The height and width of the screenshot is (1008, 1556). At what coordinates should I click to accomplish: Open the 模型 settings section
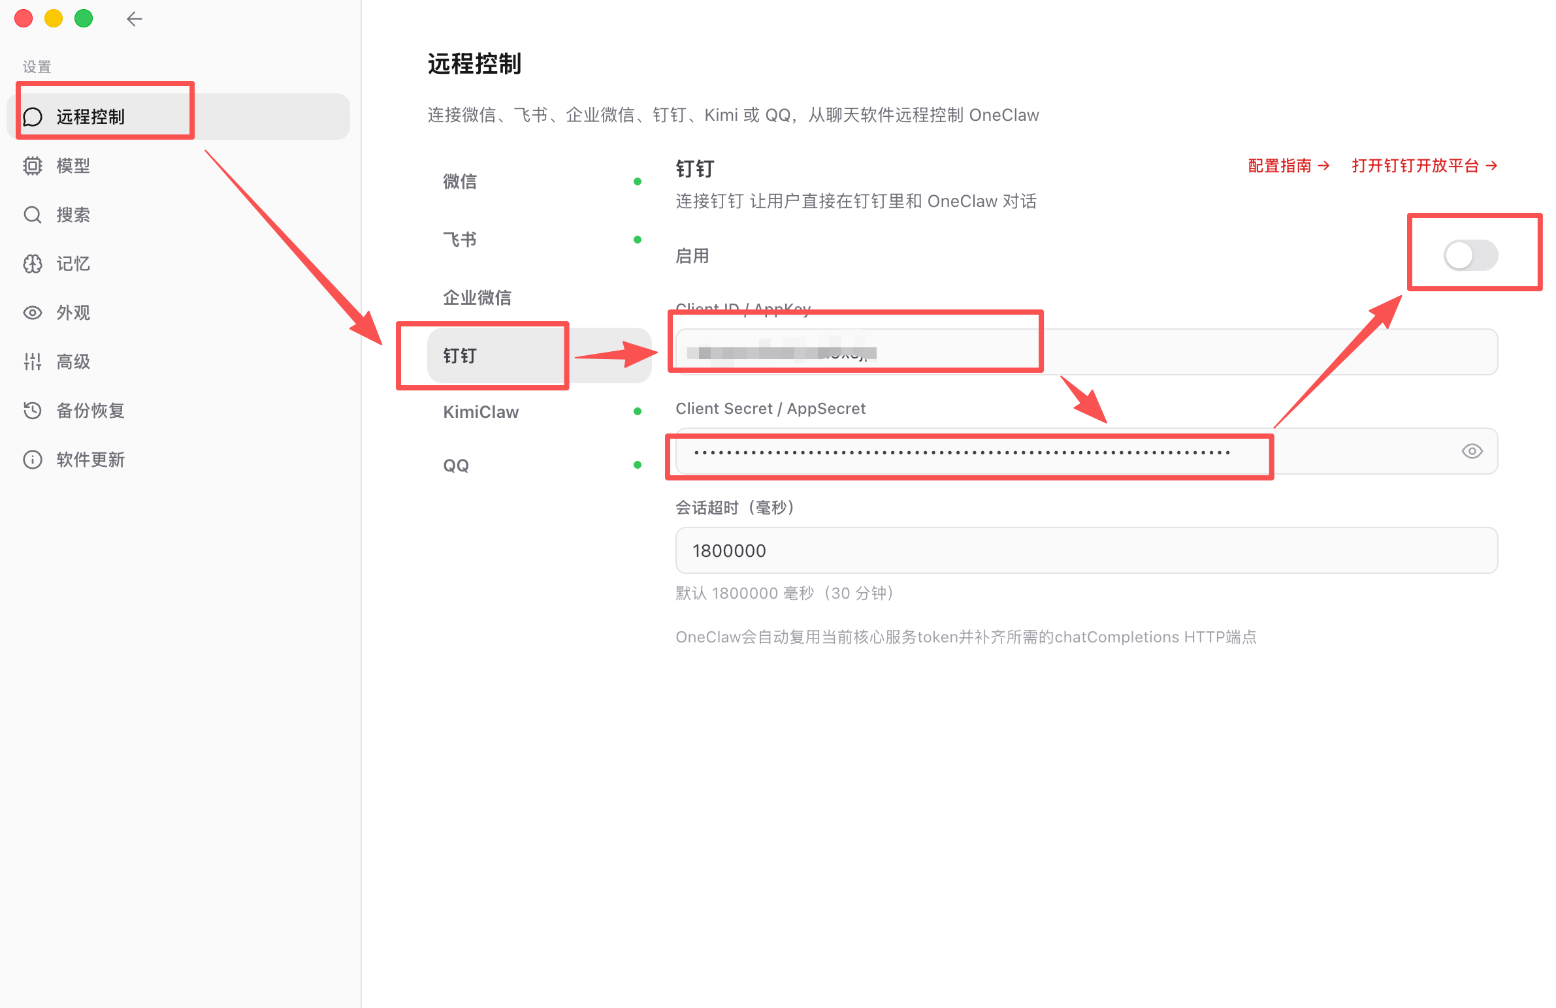click(x=73, y=165)
